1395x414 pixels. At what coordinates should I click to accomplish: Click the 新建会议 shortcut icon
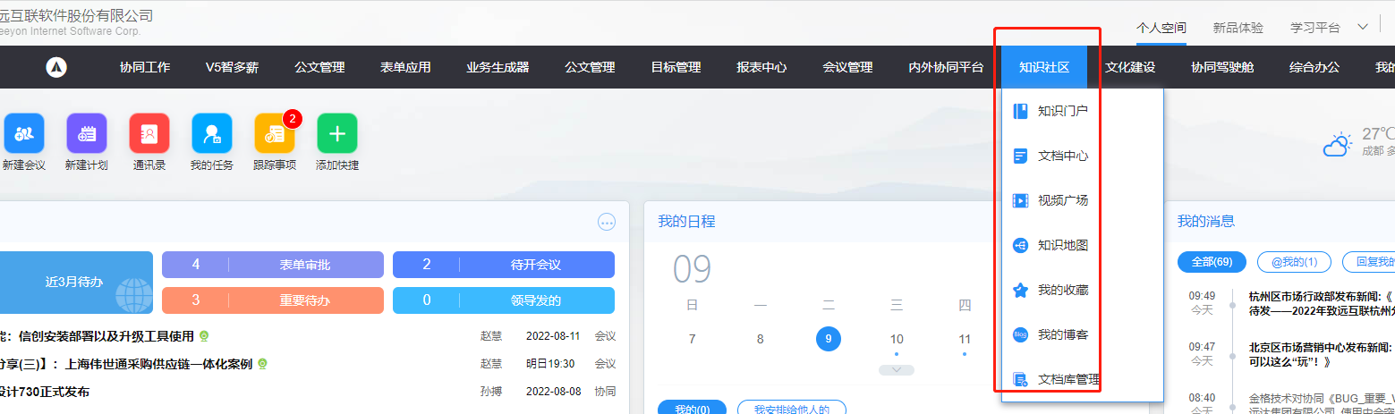23,133
